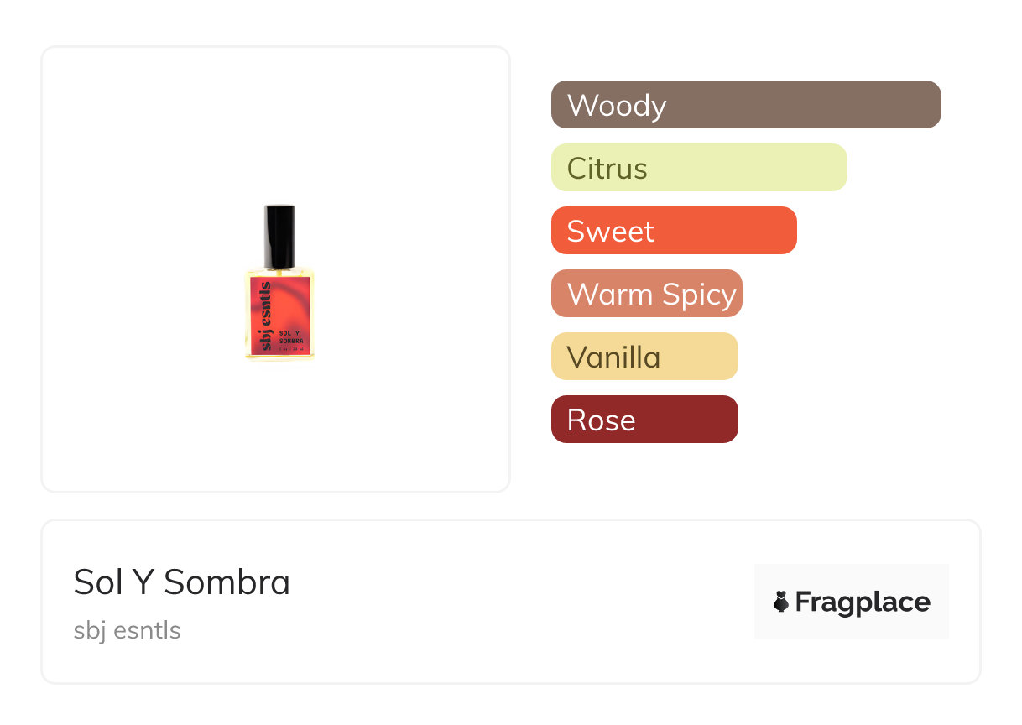Click the black cap of the bottle
The image size is (1022, 725).
[x=279, y=235]
